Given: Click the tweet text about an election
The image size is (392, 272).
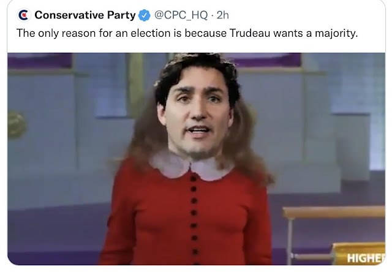Looking at the screenshot, I should [x=187, y=33].
